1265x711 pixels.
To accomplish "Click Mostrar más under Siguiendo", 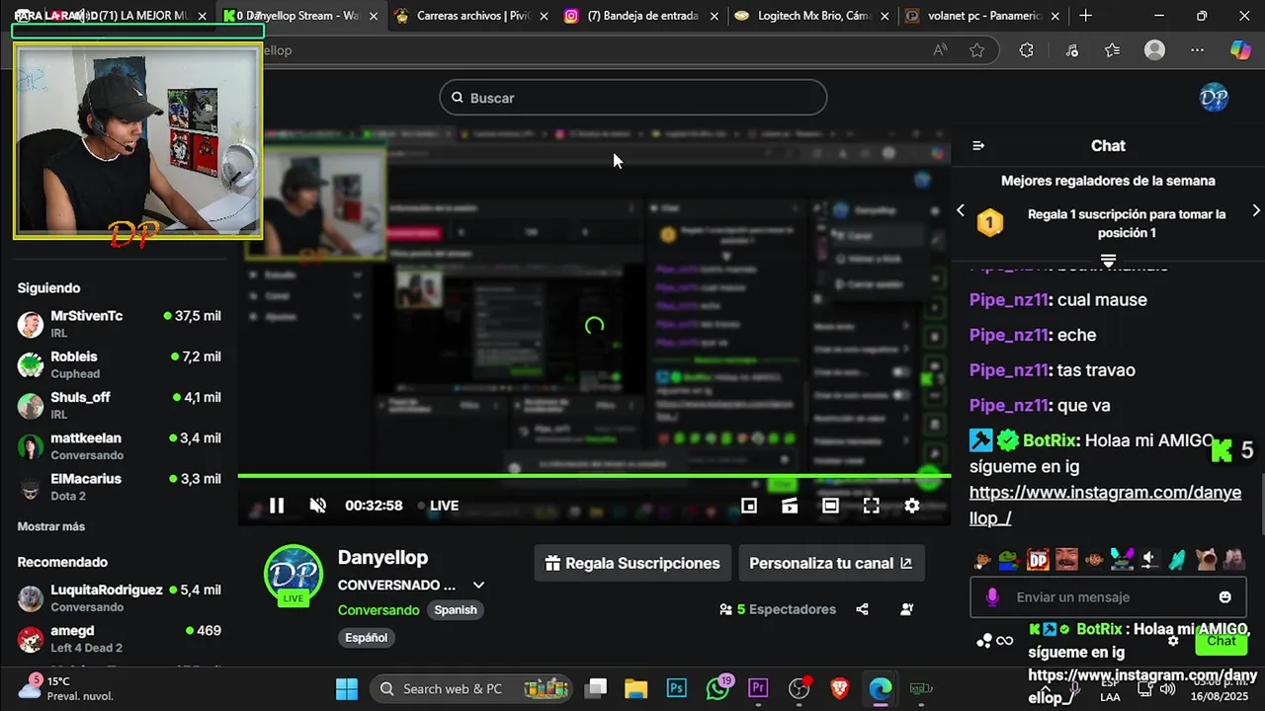I will click(x=51, y=526).
